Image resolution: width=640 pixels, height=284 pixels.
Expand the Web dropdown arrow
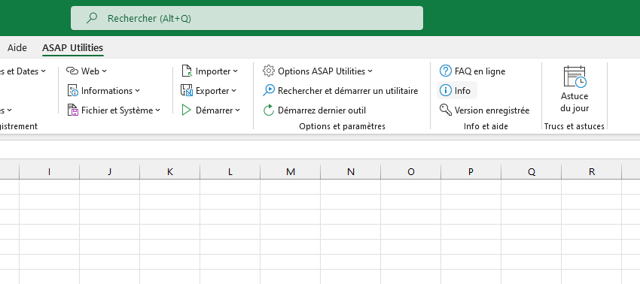pyautogui.click(x=104, y=71)
